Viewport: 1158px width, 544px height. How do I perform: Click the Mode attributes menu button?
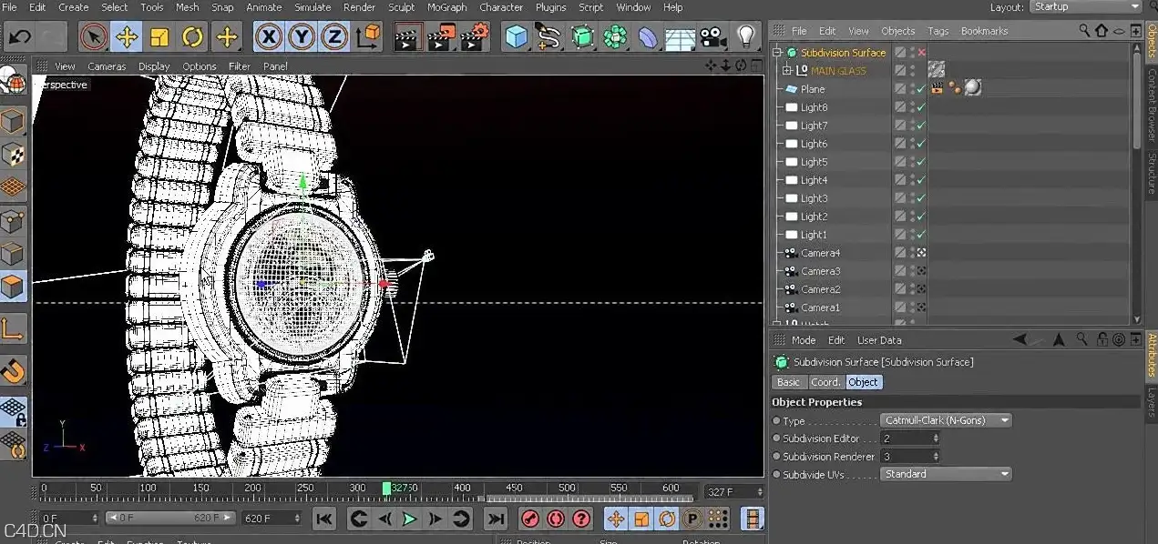[804, 340]
